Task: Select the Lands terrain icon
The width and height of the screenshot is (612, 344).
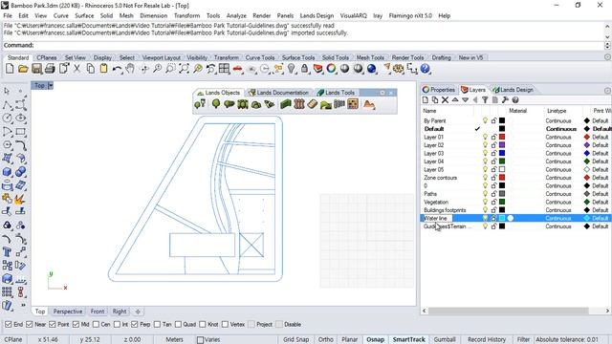Action: point(369,104)
